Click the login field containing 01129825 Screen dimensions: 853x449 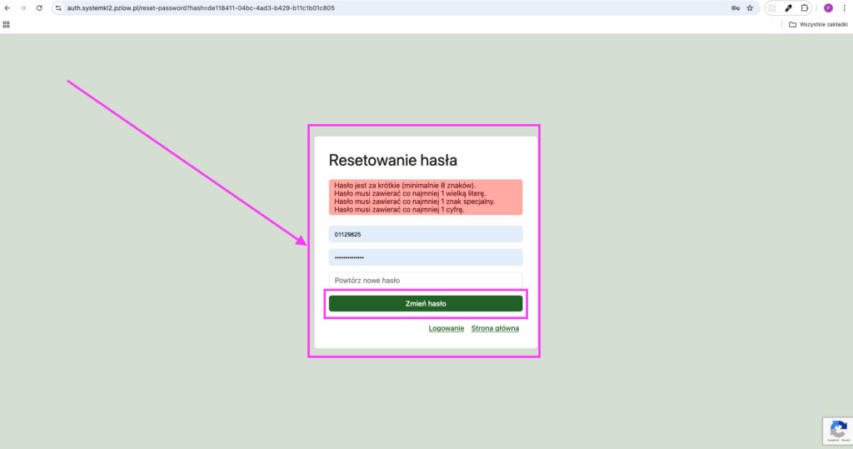(425, 235)
